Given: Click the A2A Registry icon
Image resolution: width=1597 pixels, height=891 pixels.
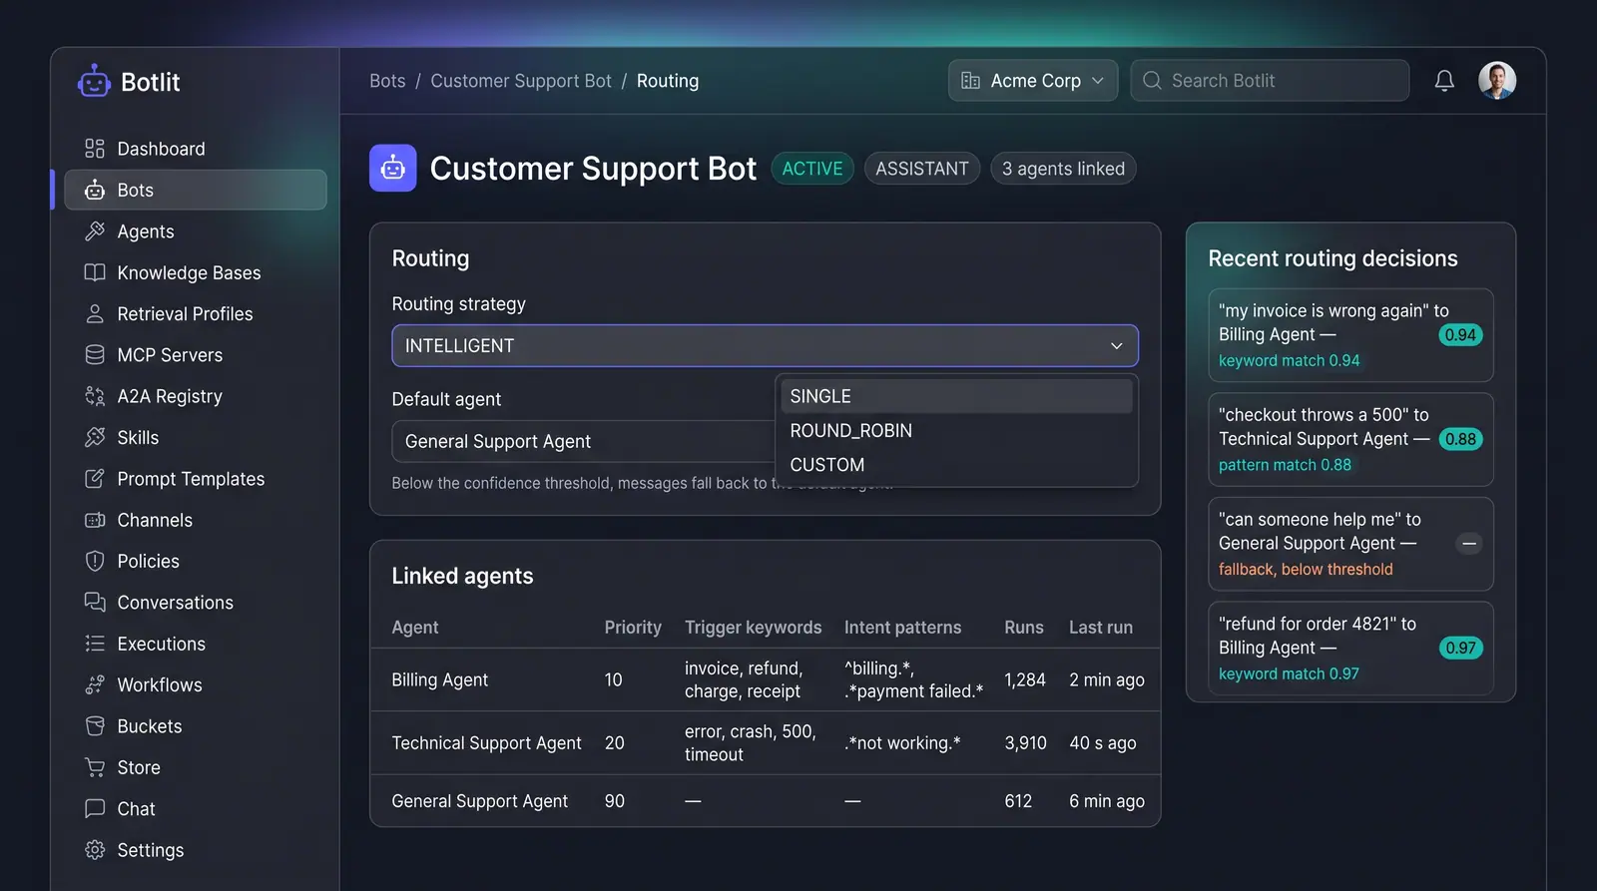Looking at the screenshot, I should coord(95,396).
